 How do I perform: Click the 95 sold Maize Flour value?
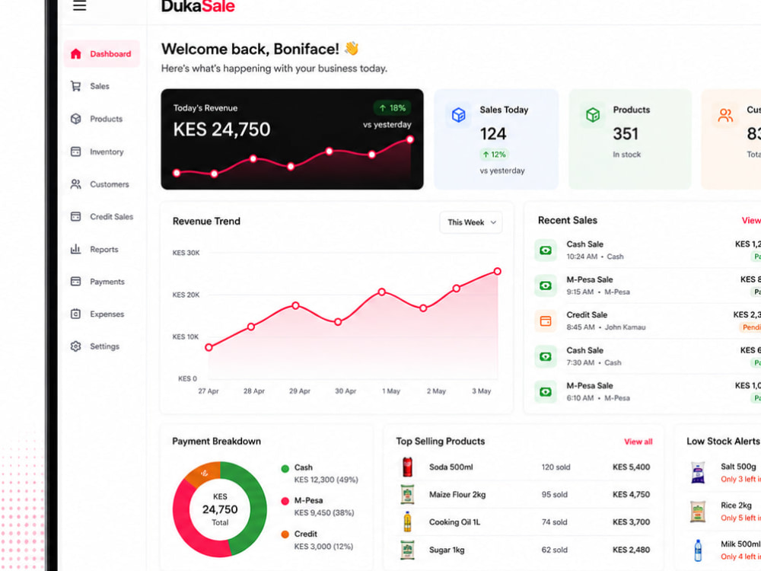(x=554, y=494)
